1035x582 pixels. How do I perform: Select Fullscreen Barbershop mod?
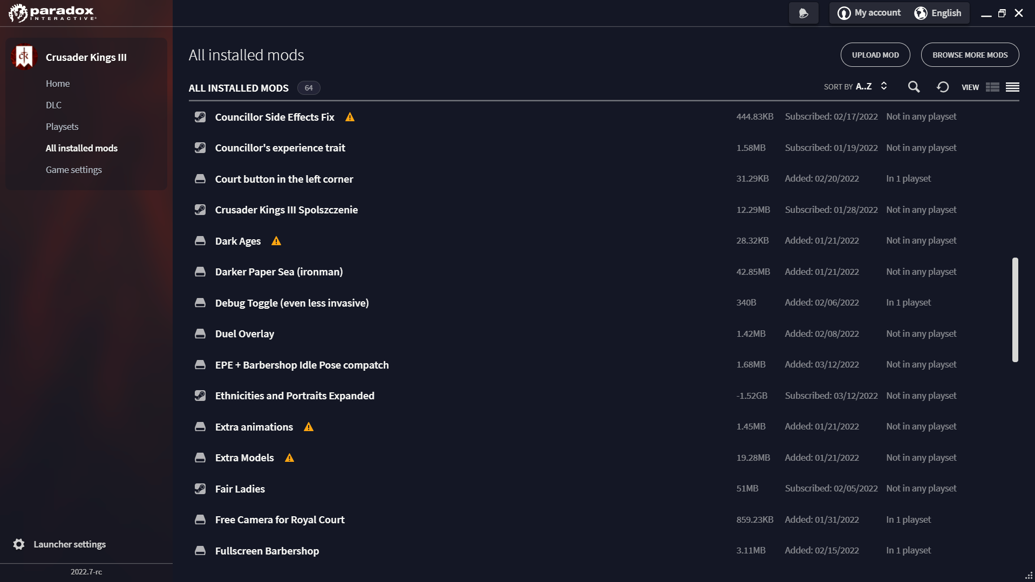pos(267,551)
